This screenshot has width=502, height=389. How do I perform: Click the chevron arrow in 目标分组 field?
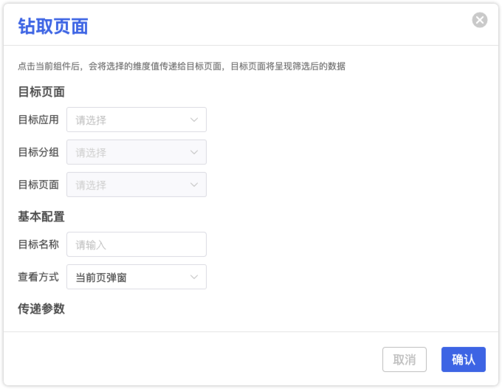[x=194, y=152]
